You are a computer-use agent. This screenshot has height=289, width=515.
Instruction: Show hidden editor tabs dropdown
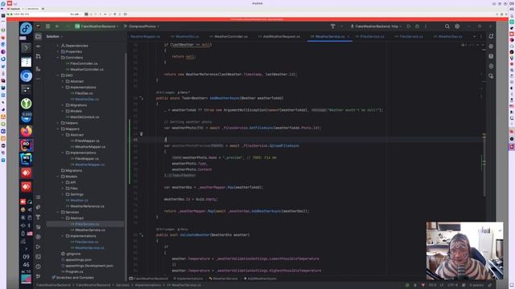pyautogui.click(x=474, y=36)
